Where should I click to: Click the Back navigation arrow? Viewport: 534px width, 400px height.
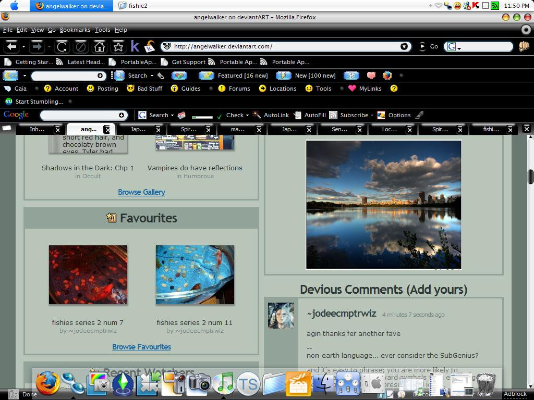12,46
